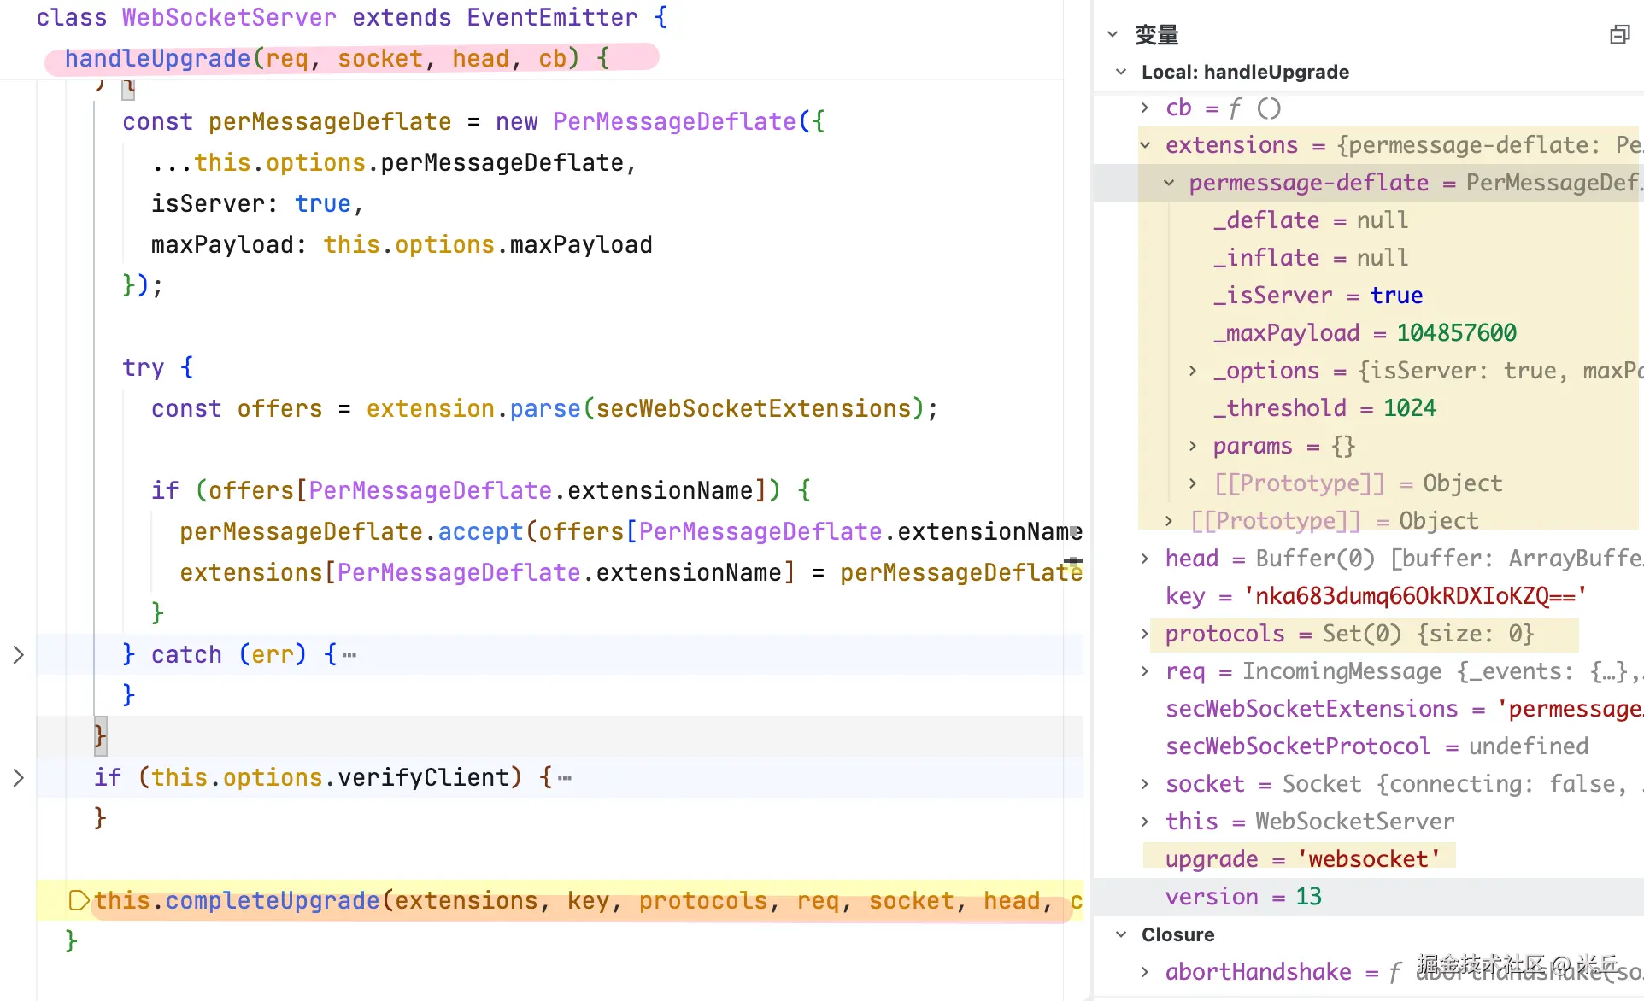
Task: Click the isServer: true line
Action: click(x=257, y=204)
